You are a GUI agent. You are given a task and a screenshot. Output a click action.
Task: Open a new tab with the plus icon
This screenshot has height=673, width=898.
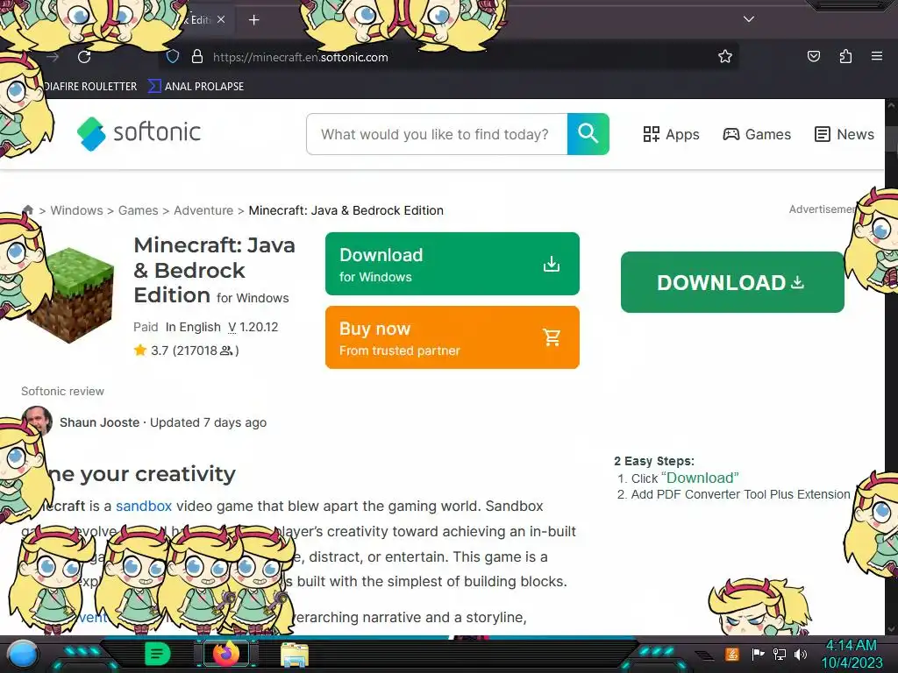tap(253, 20)
